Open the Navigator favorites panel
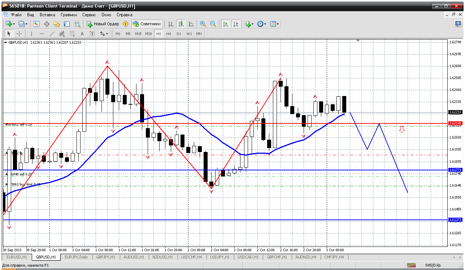Image resolution: width=465 pixels, height=270 pixels. 57,24
